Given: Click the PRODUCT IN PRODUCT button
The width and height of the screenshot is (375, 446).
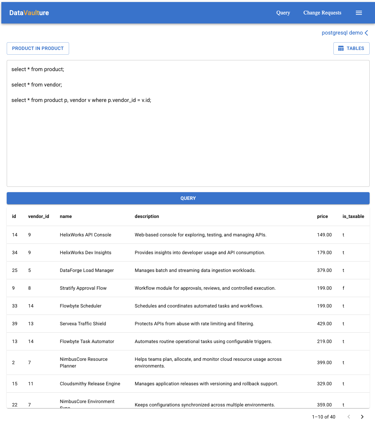Looking at the screenshot, I should coord(38,48).
